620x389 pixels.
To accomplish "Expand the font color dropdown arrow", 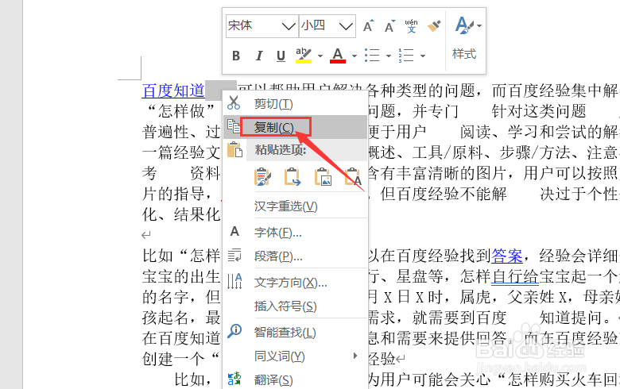I will click(x=355, y=56).
